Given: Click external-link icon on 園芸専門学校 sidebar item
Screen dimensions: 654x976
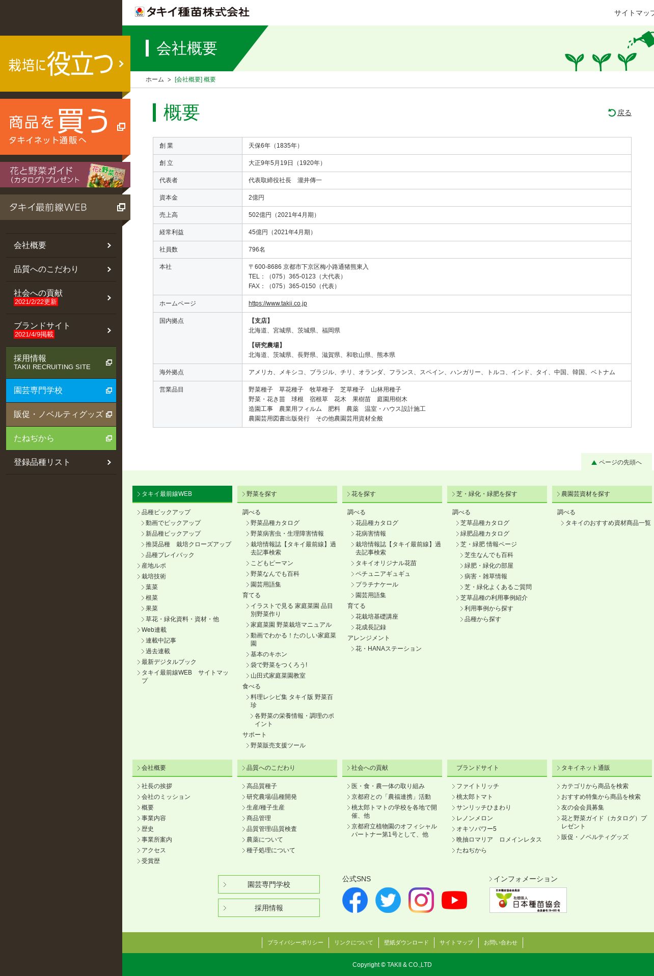Looking at the screenshot, I should tap(108, 391).
